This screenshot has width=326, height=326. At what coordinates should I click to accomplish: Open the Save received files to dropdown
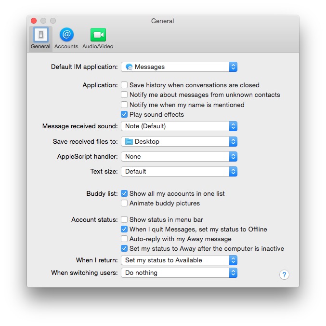(x=179, y=142)
